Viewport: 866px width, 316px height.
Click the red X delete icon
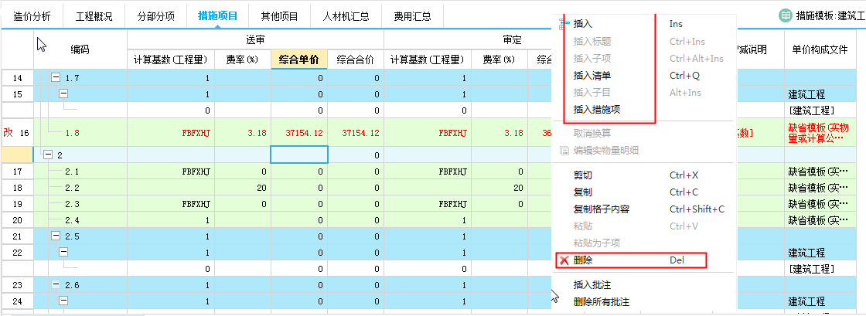point(564,260)
